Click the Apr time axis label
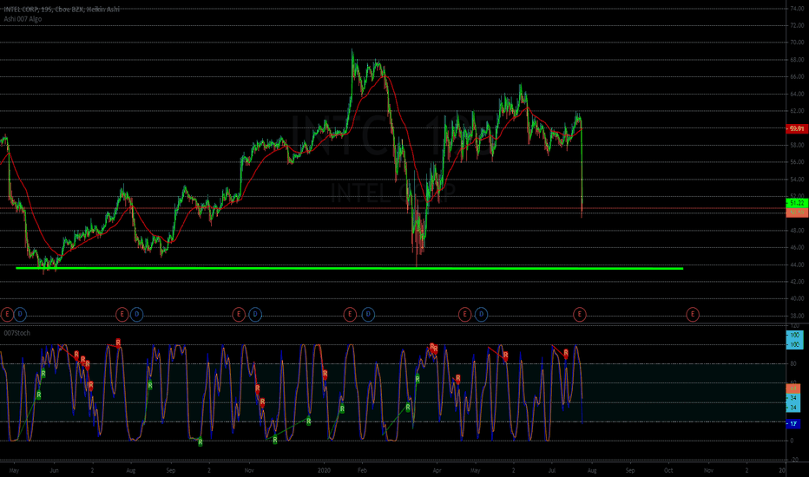Screen dimensions: 809x477 (437, 470)
